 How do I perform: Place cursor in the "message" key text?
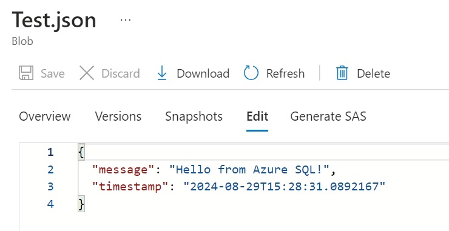(x=123, y=170)
